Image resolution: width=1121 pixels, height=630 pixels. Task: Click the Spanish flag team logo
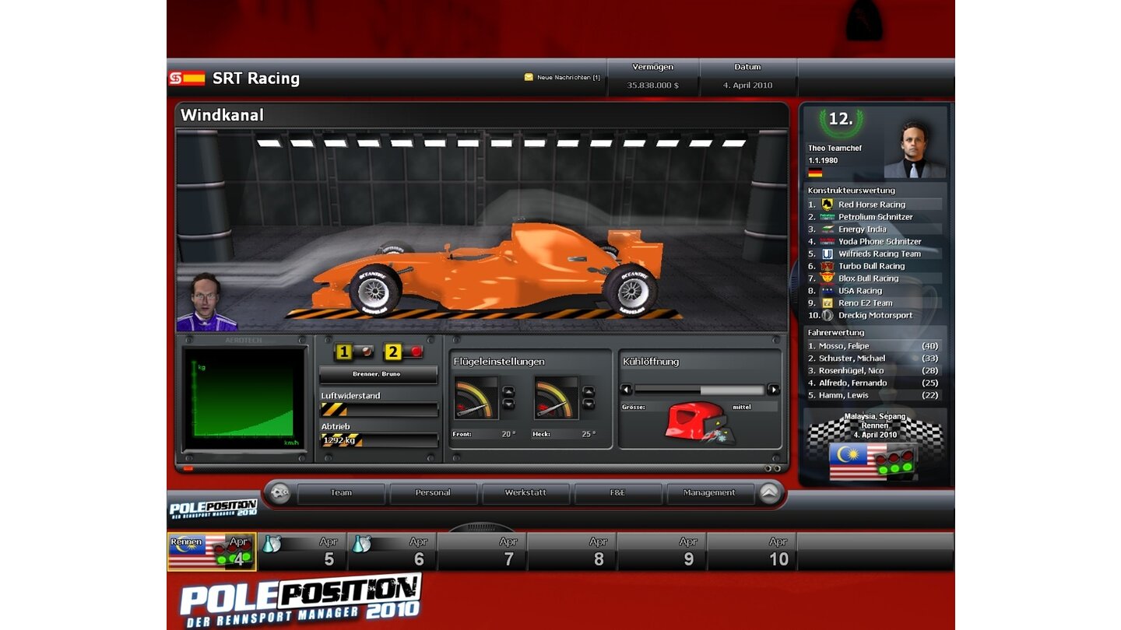coord(187,79)
